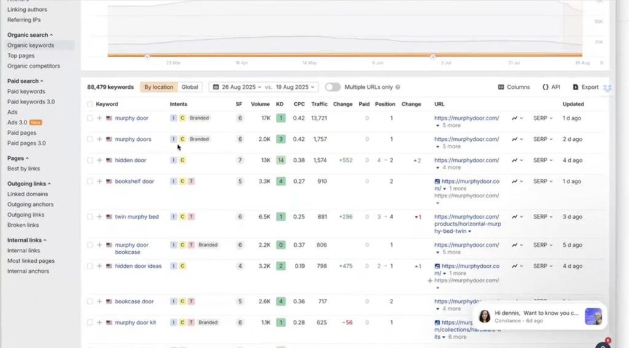Click the Export file icon
The width and height of the screenshot is (629, 348).
tap(575, 87)
